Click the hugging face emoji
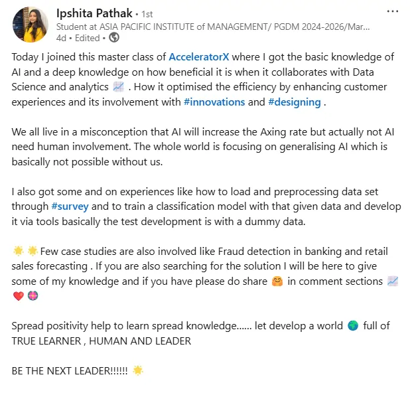This screenshot has height=395, width=410. click(x=278, y=281)
